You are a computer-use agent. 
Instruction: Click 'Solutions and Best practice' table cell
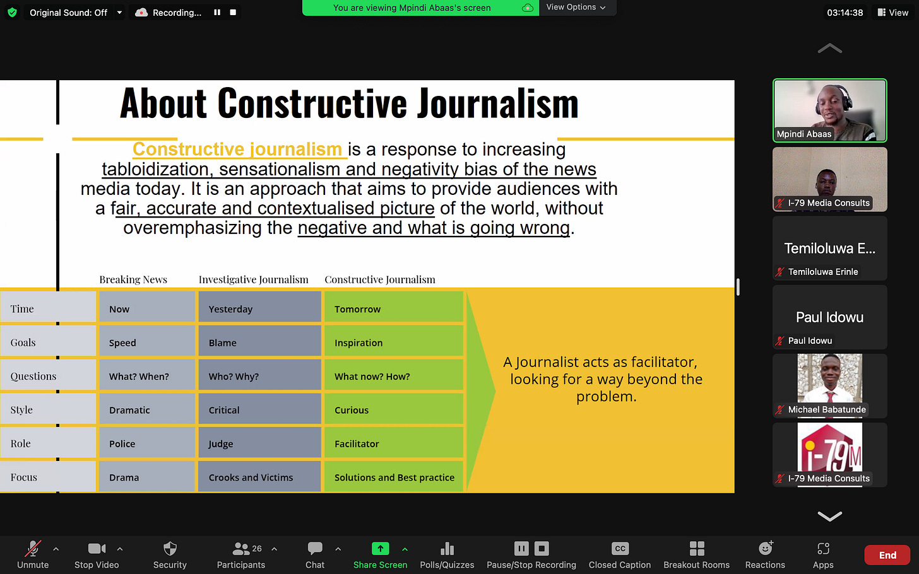394,477
